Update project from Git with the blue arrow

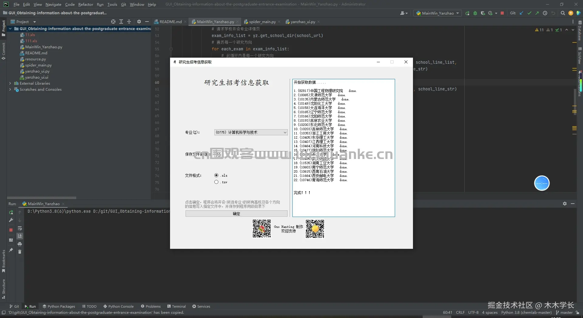(521, 13)
